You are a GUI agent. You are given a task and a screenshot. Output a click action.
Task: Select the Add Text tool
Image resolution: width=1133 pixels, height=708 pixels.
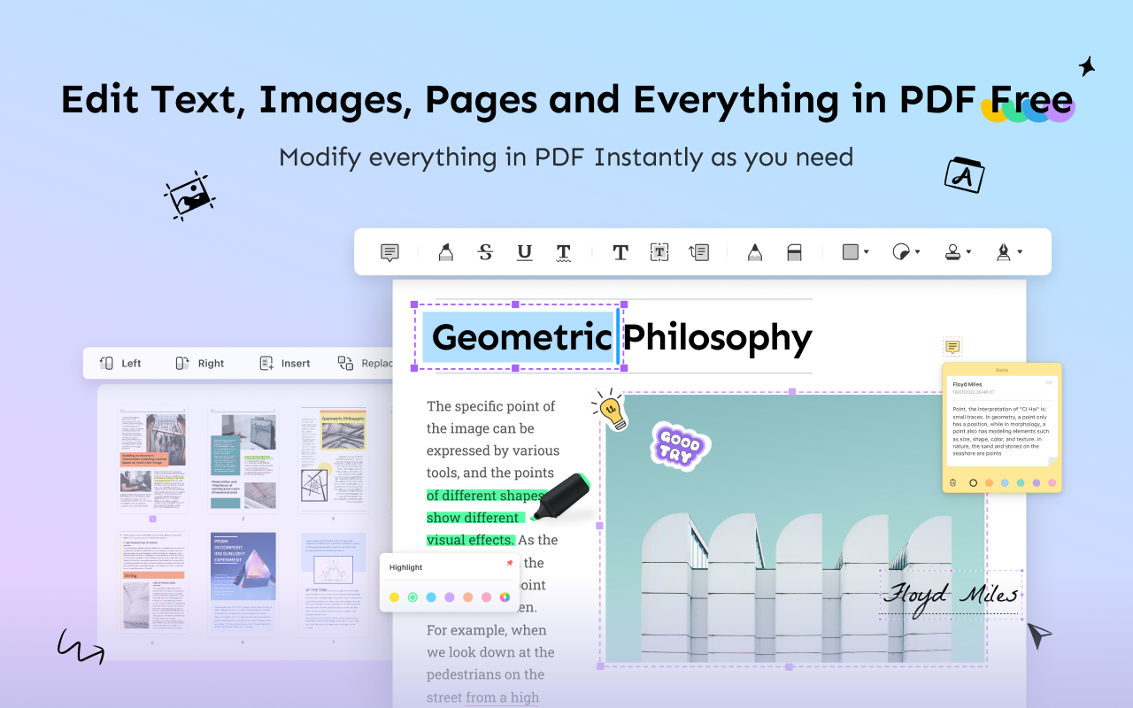(620, 251)
